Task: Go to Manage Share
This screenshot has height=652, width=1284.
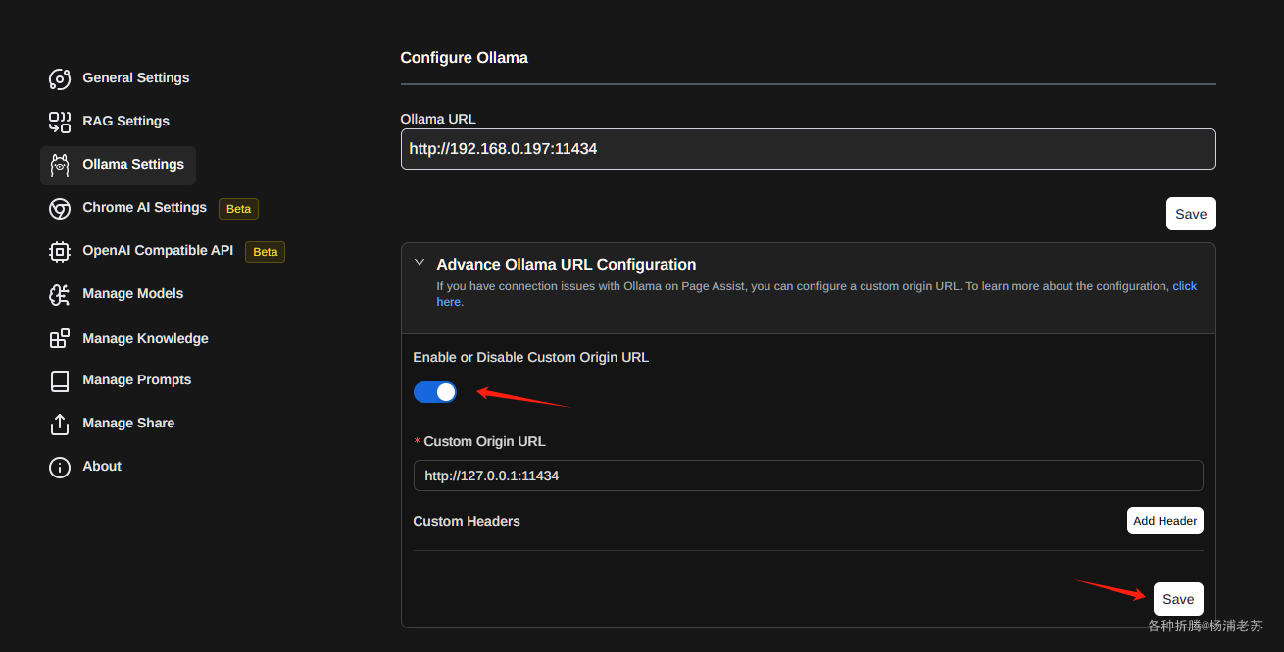Action: click(x=128, y=424)
